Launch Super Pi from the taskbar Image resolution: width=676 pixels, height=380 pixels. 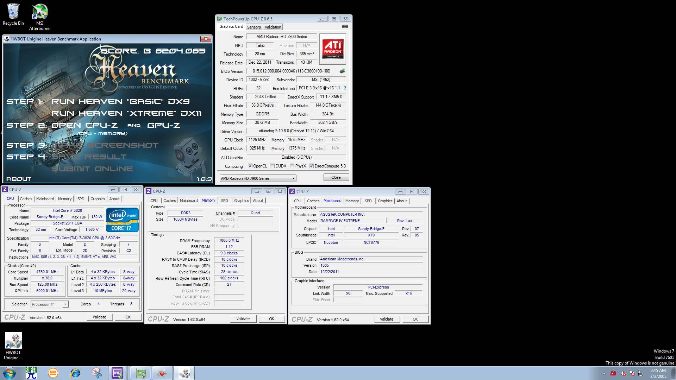[31, 373]
